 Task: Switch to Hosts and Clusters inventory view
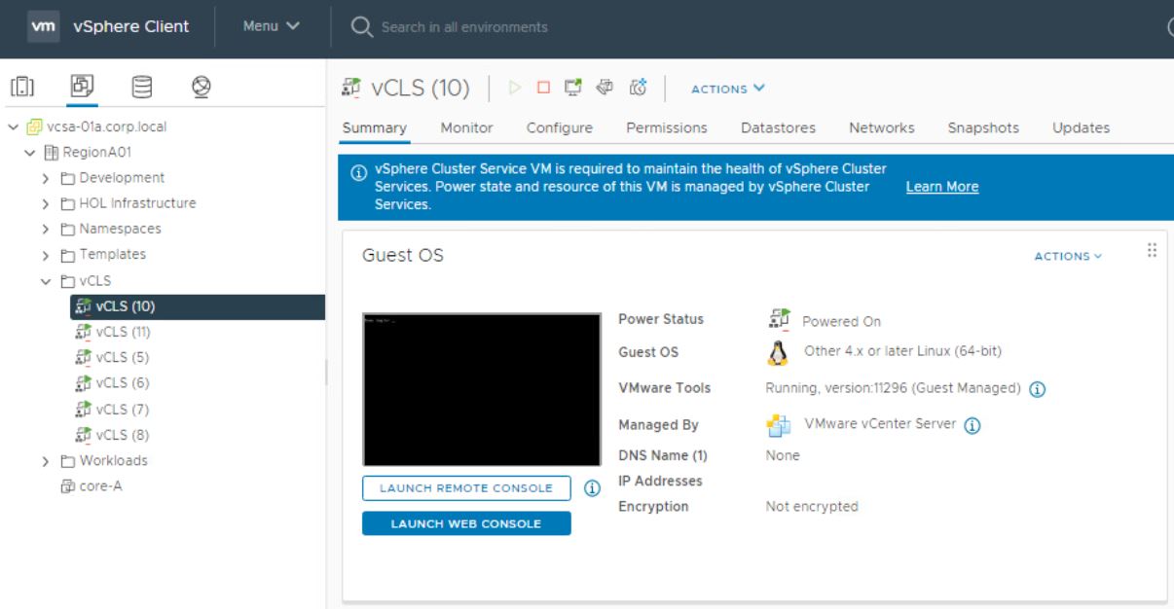22,87
